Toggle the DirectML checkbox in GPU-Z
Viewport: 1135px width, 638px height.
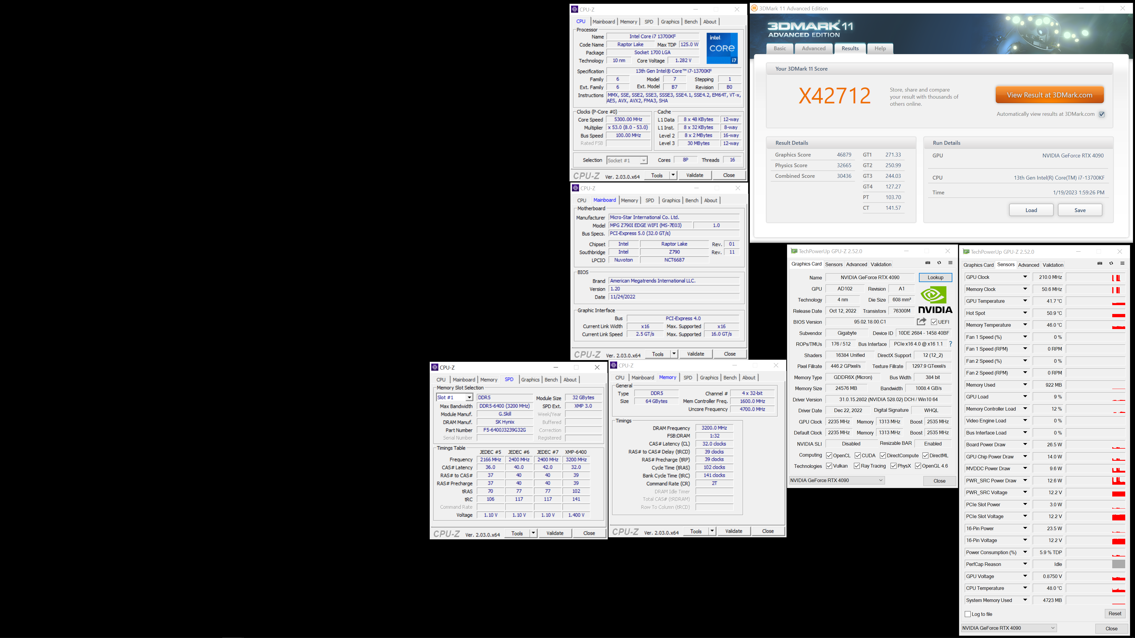[x=925, y=456]
